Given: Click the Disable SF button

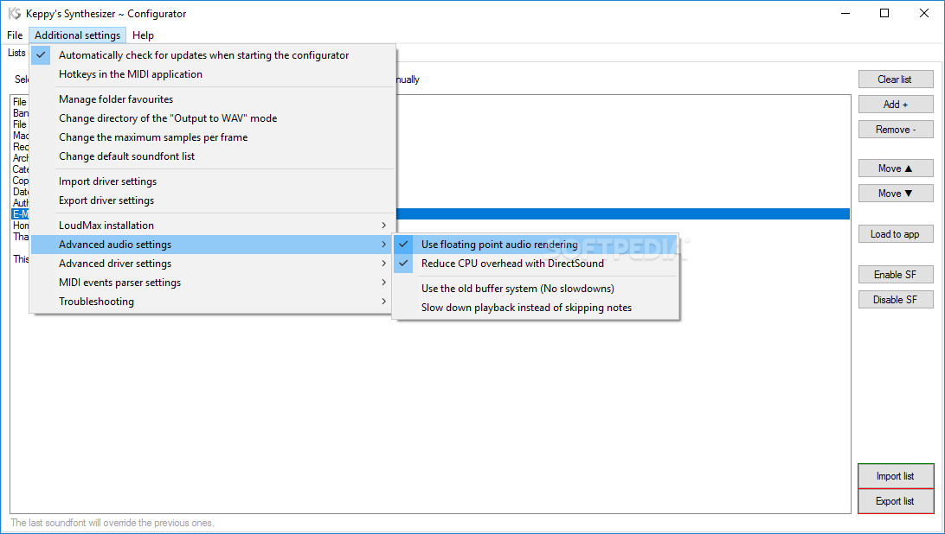Looking at the screenshot, I should pos(896,300).
